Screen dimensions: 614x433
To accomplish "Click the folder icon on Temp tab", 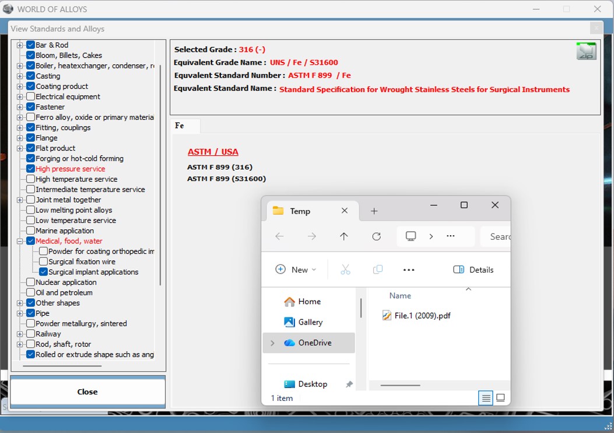I will [x=278, y=211].
